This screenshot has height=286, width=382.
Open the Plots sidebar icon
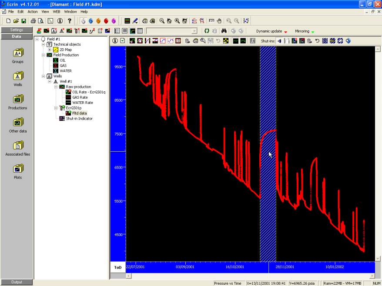[x=17, y=169]
